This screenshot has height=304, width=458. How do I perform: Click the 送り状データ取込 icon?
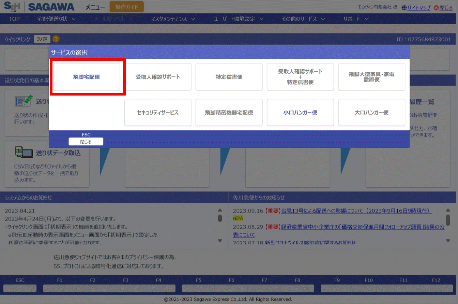[x=24, y=153]
